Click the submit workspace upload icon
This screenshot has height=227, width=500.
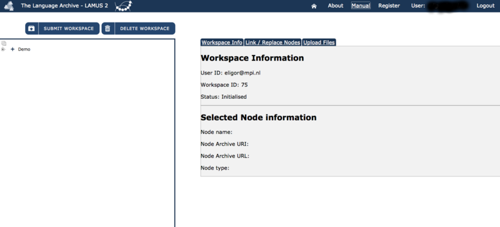point(32,28)
